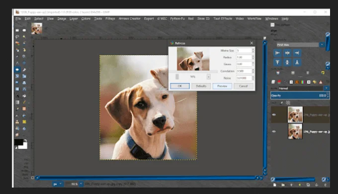Pick the Pencil tool

click(24, 102)
